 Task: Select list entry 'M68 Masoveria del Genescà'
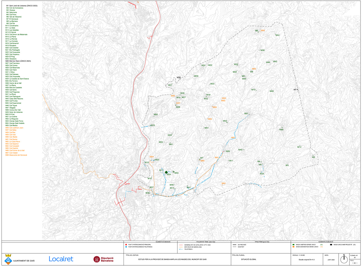[x=16, y=155]
